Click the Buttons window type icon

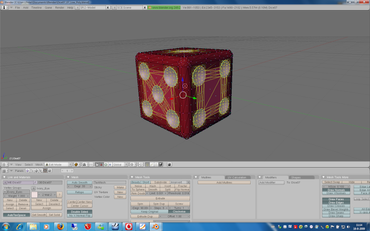point(5,170)
